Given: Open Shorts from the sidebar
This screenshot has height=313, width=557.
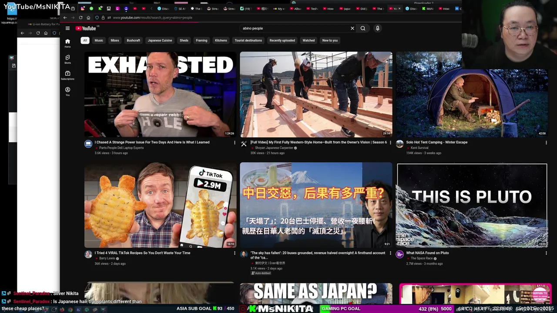Looking at the screenshot, I should (x=67, y=59).
